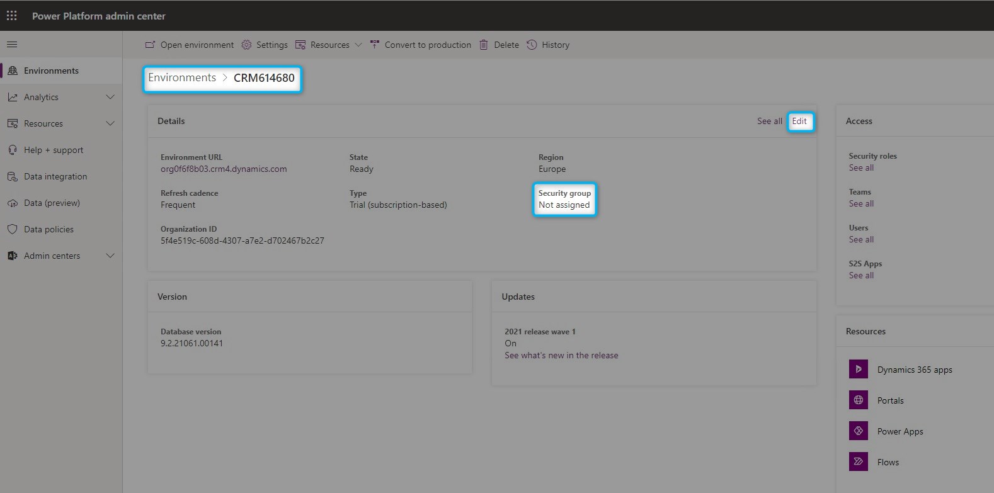Go back to Environments breadcrumb

coord(182,77)
